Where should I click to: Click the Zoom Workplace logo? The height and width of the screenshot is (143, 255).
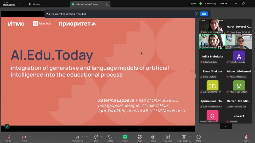[x=9, y=4]
